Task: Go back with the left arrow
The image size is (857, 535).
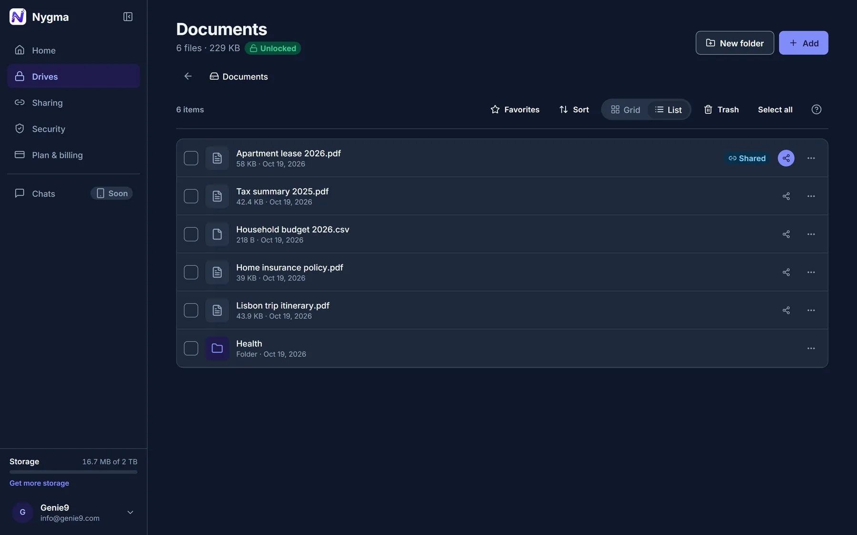Action: [x=188, y=76]
